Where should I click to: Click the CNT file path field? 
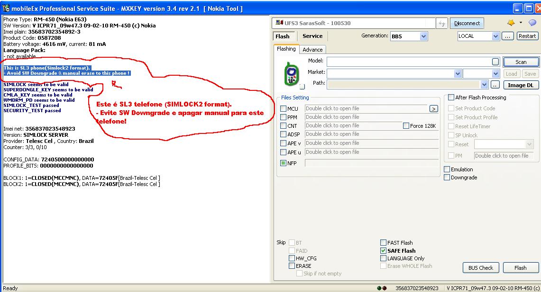coord(353,126)
